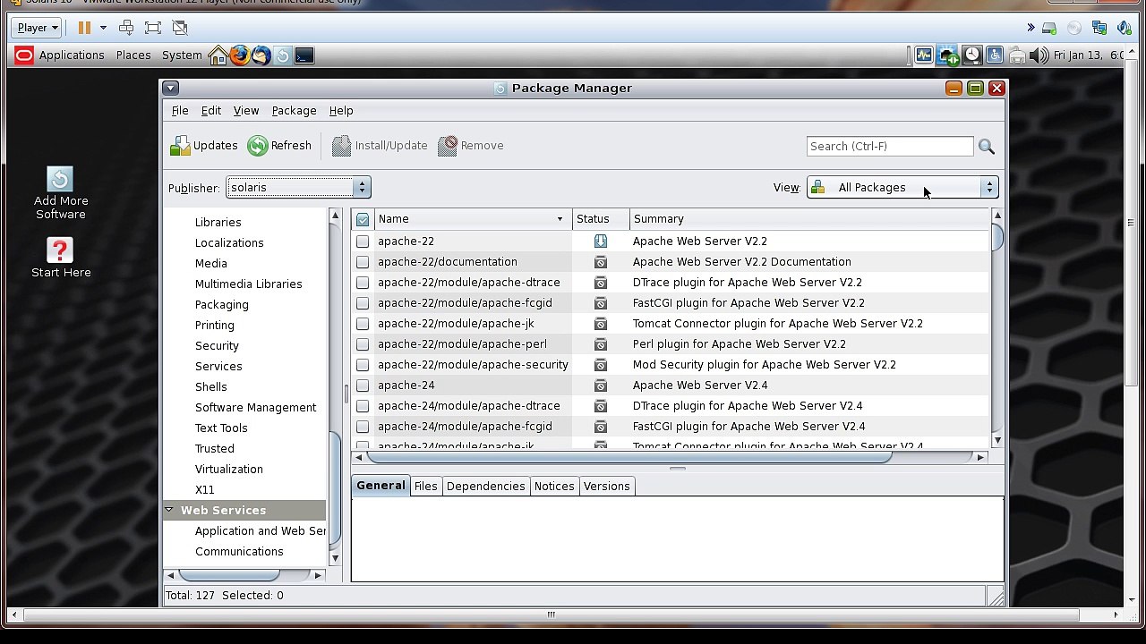
Task: Click the home folder launcher in panel
Action: click(218, 55)
